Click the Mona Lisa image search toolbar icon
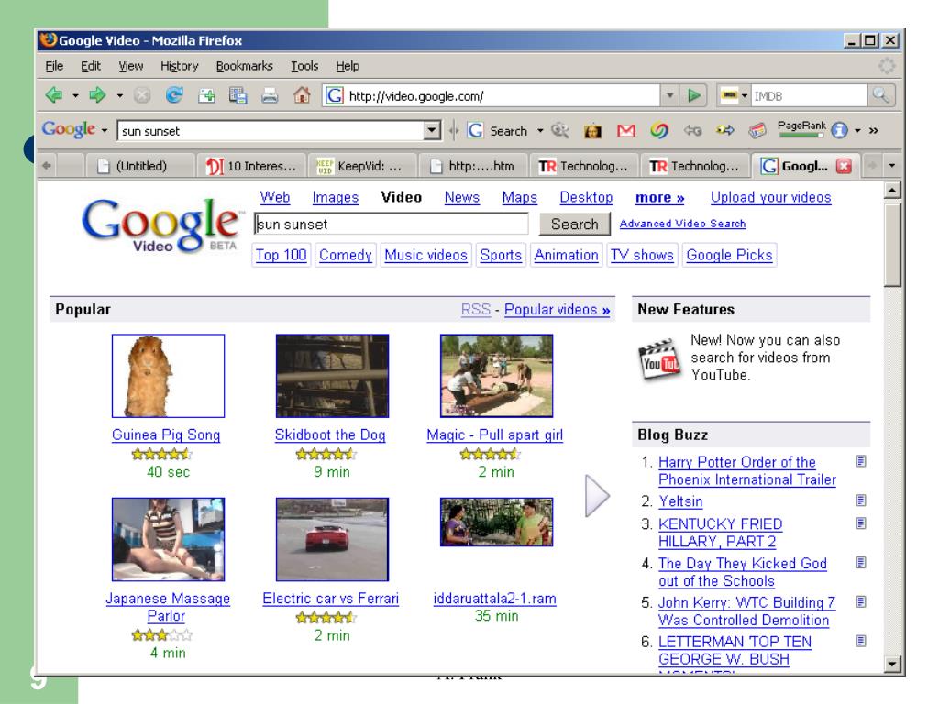The image size is (939, 704). point(593,130)
